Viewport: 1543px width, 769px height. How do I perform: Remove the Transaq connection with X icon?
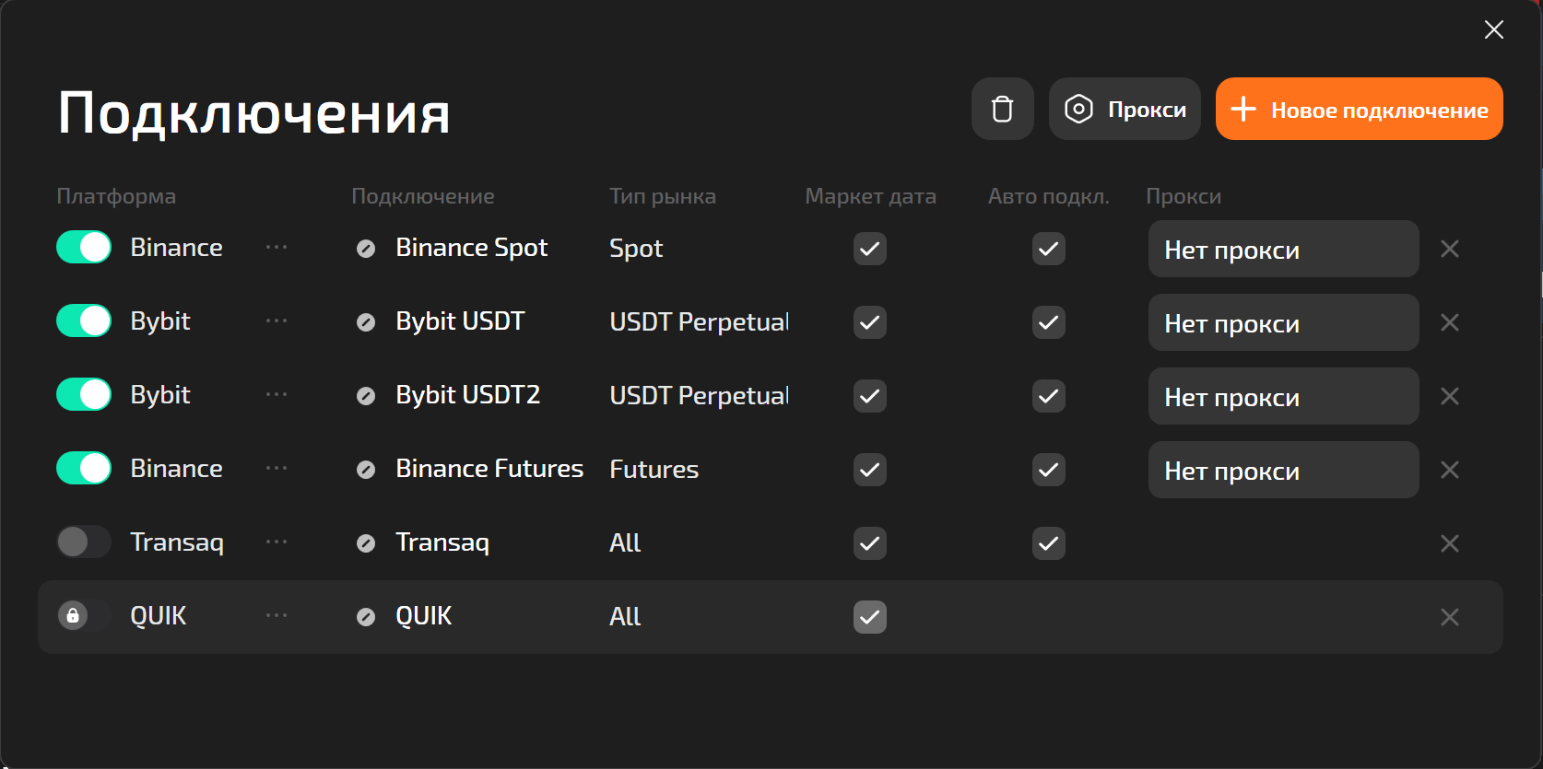pos(1449,543)
